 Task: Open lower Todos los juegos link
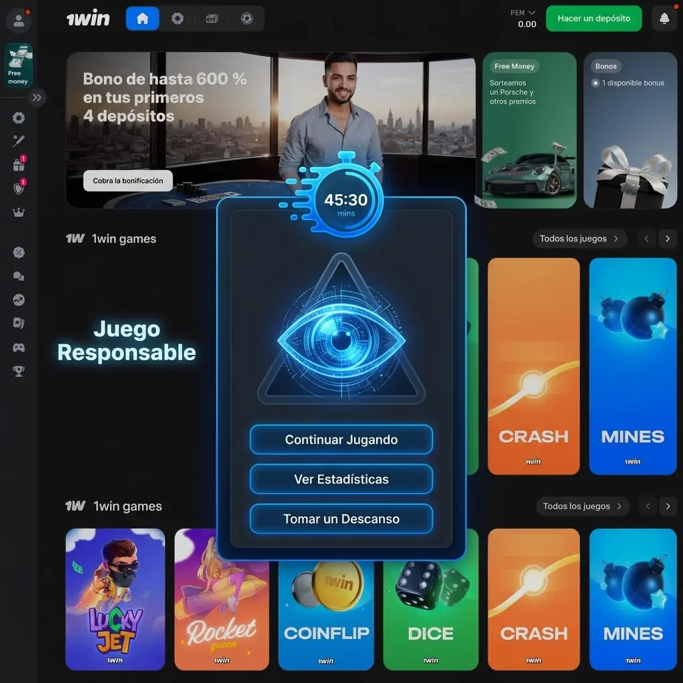click(x=583, y=506)
